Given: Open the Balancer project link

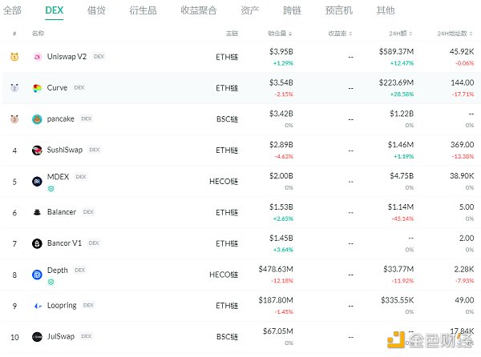Looking at the screenshot, I should pos(62,212).
